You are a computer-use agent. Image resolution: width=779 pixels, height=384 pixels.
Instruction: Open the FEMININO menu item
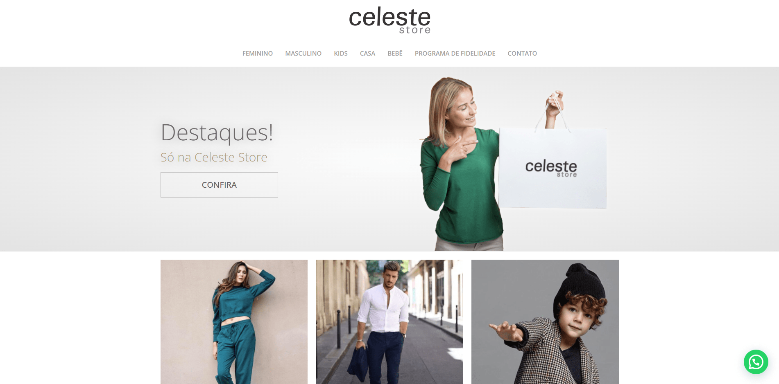pos(258,54)
